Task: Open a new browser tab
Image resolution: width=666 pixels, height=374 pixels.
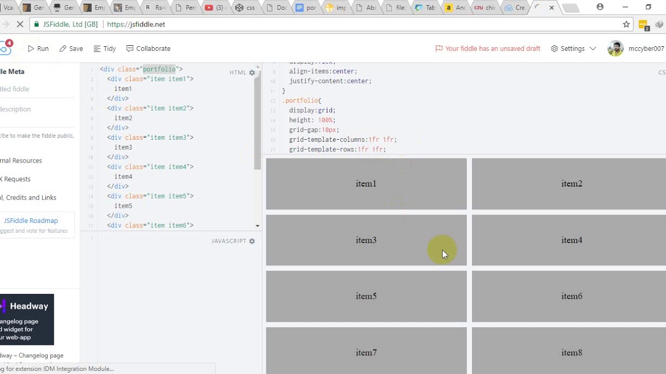Action: pos(571,8)
